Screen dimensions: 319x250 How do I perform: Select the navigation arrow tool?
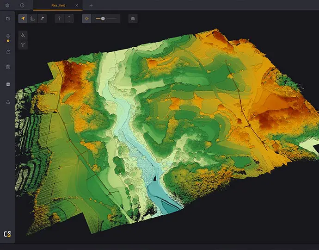point(23,19)
